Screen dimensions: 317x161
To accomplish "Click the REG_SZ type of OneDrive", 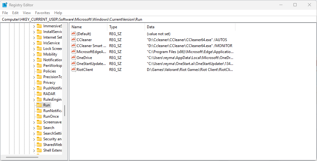I will click(116, 58).
